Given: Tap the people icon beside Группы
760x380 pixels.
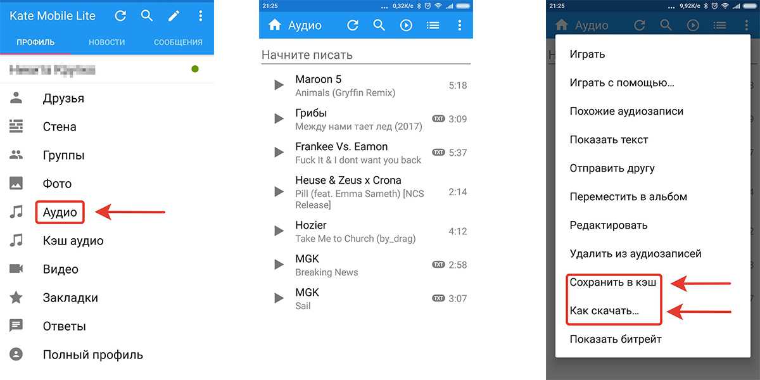Looking at the screenshot, I should tap(16, 155).
